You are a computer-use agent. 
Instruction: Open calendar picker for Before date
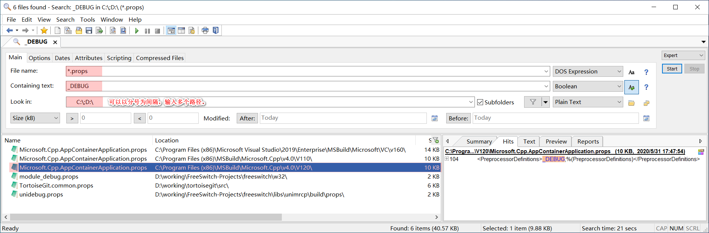coord(646,118)
